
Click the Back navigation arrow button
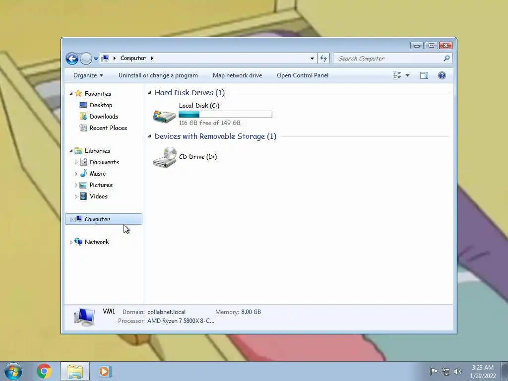(x=72, y=59)
